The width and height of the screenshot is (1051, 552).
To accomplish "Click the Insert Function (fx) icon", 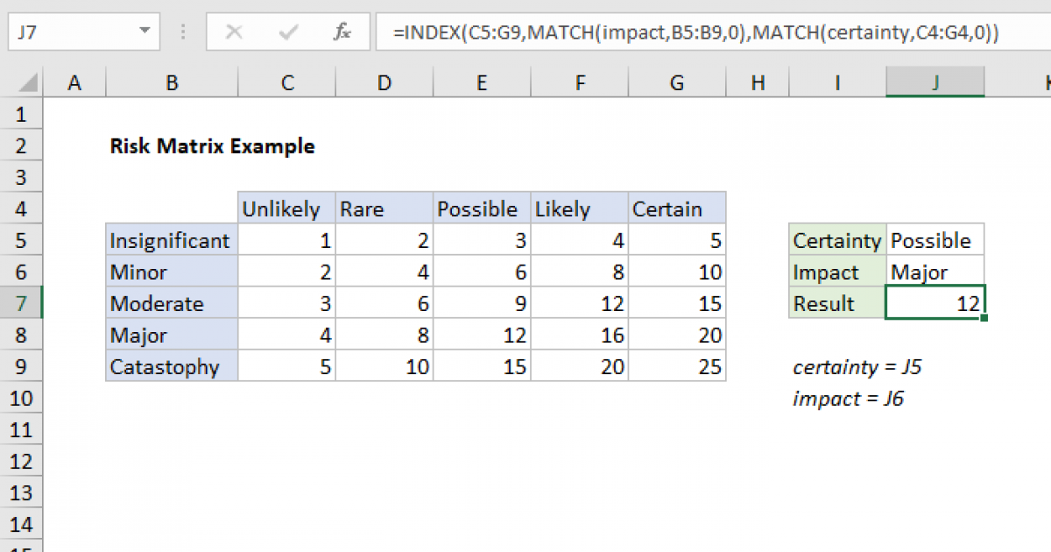I will 341,32.
